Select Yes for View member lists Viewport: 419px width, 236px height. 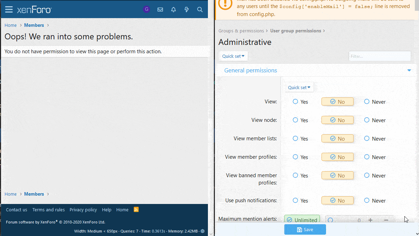(x=296, y=139)
